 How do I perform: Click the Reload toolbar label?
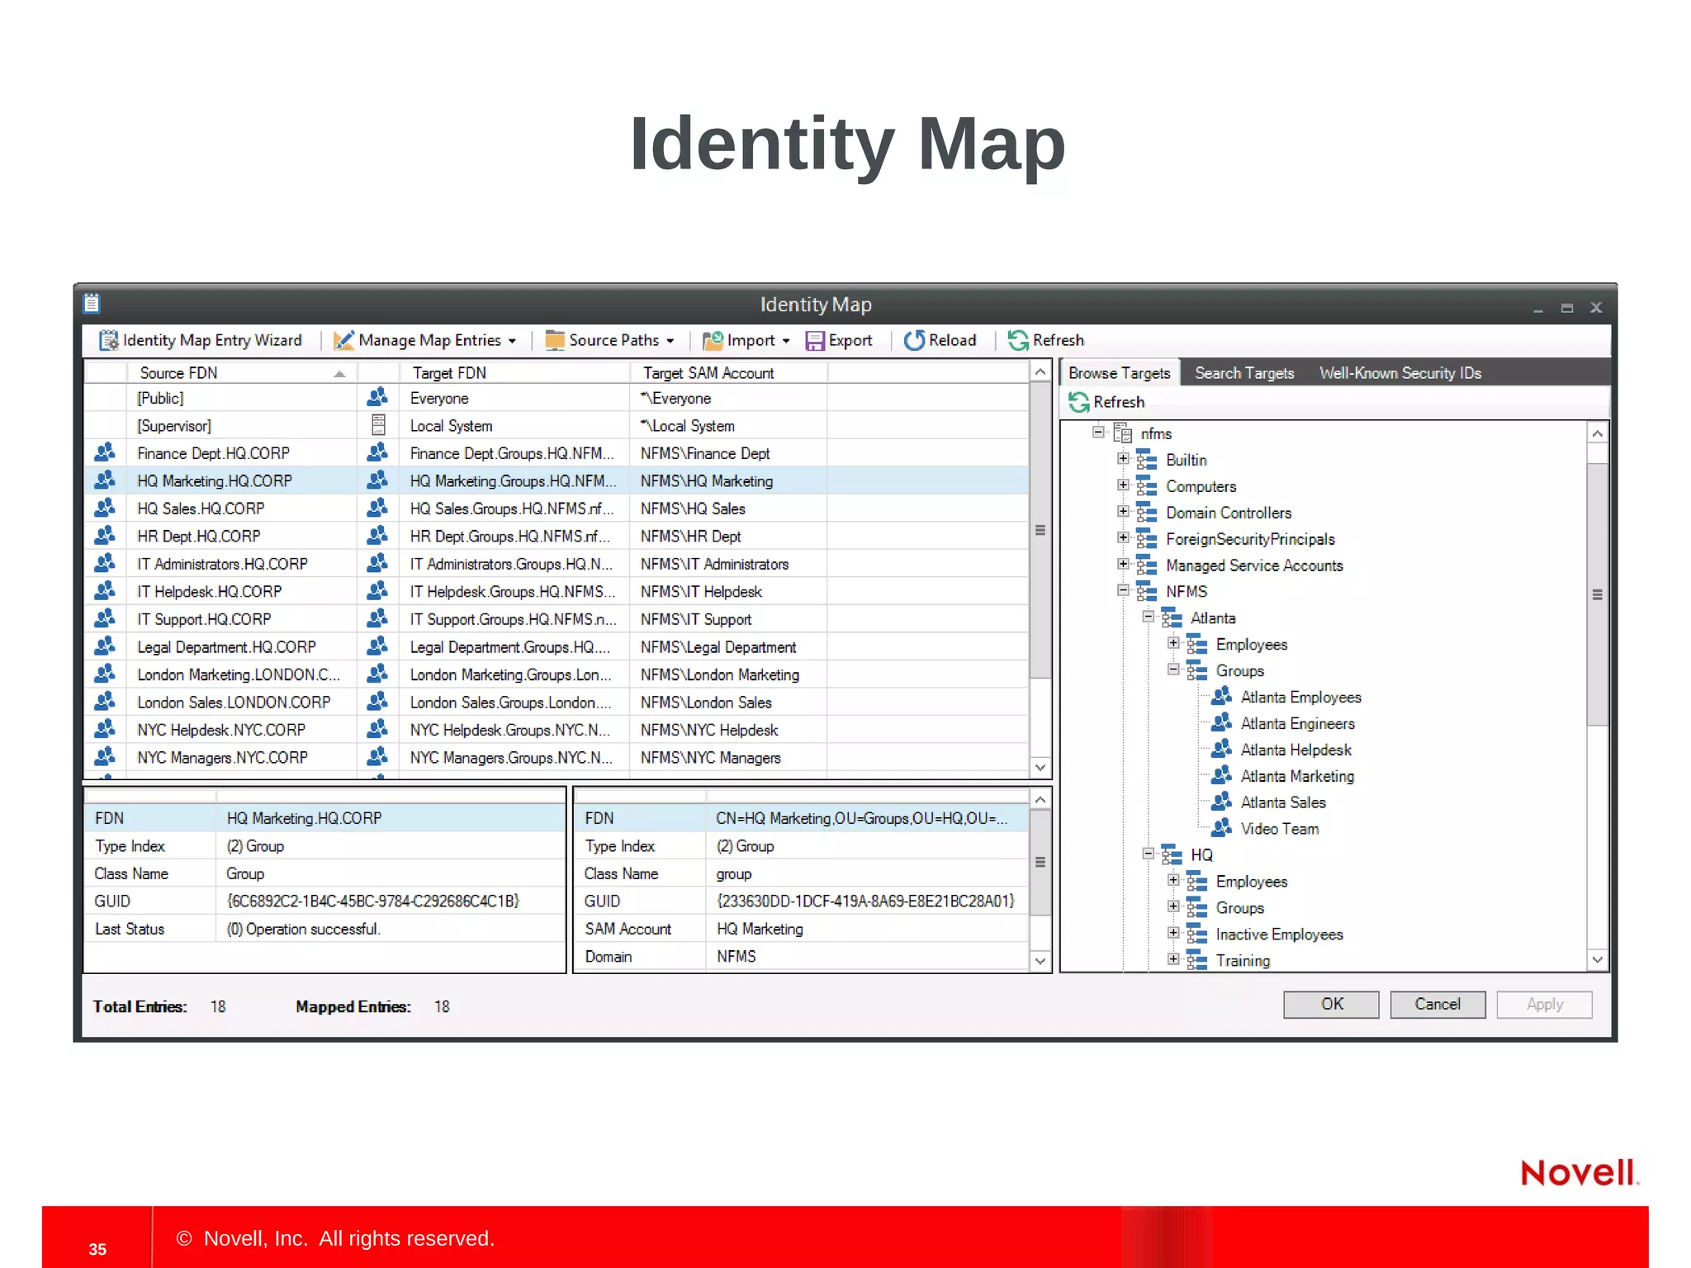pos(952,340)
